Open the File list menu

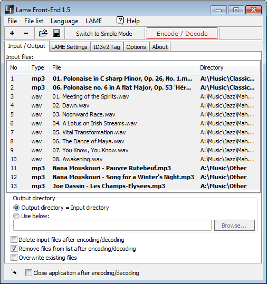pyautogui.click(x=34, y=21)
